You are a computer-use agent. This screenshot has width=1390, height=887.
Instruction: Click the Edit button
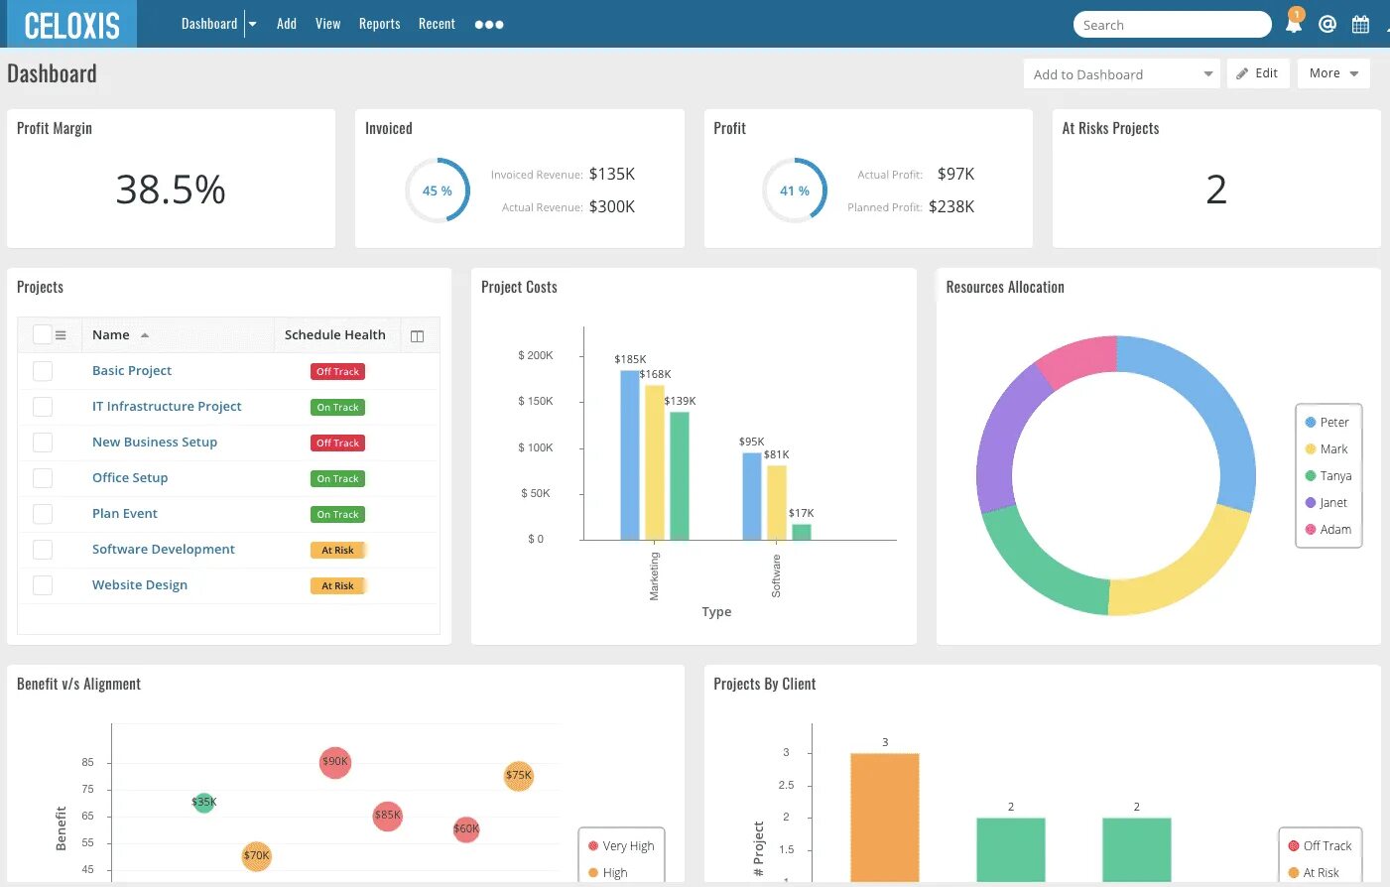click(x=1258, y=73)
